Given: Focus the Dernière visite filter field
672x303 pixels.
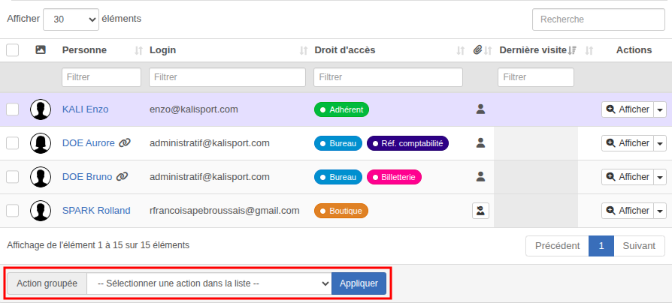Looking at the screenshot, I should pos(536,77).
